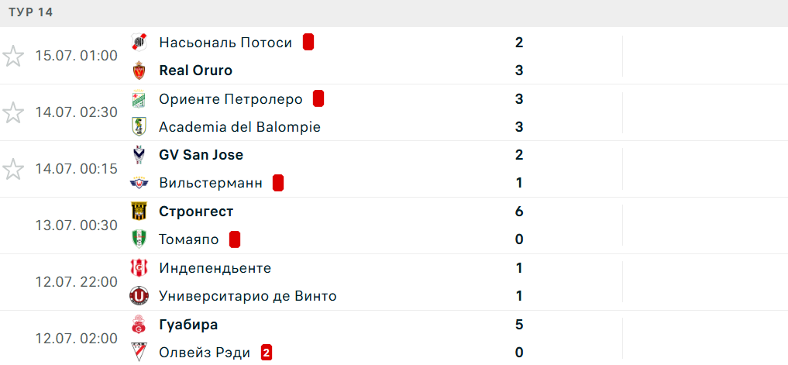Click the Ориенте Петролеро team logo
The width and height of the screenshot is (788, 365).
click(x=138, y=99)
